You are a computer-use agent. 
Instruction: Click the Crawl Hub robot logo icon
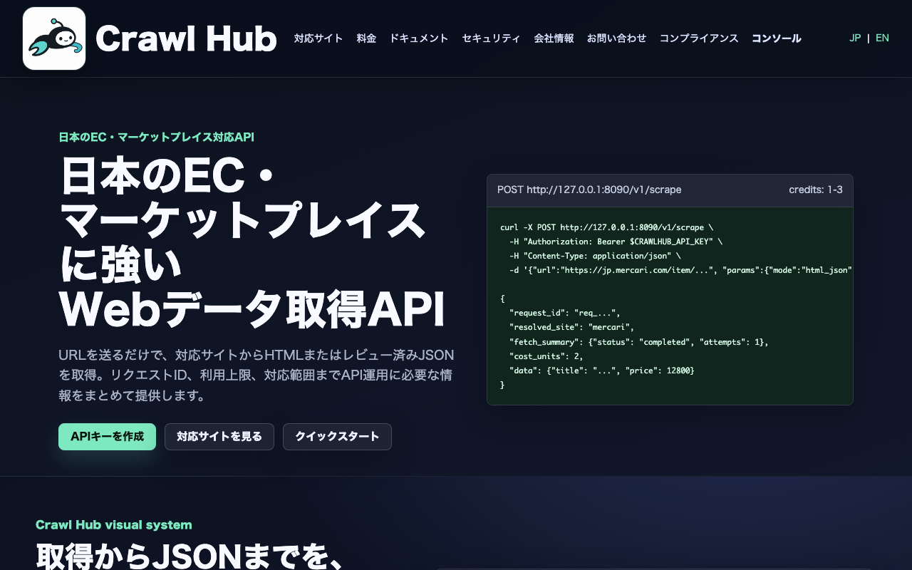click(54, 38)
